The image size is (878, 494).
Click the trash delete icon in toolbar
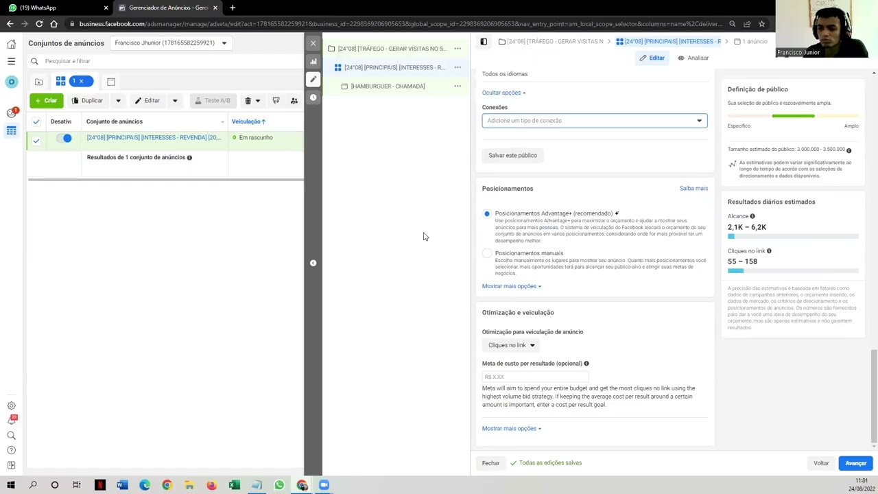click(248, 101)
